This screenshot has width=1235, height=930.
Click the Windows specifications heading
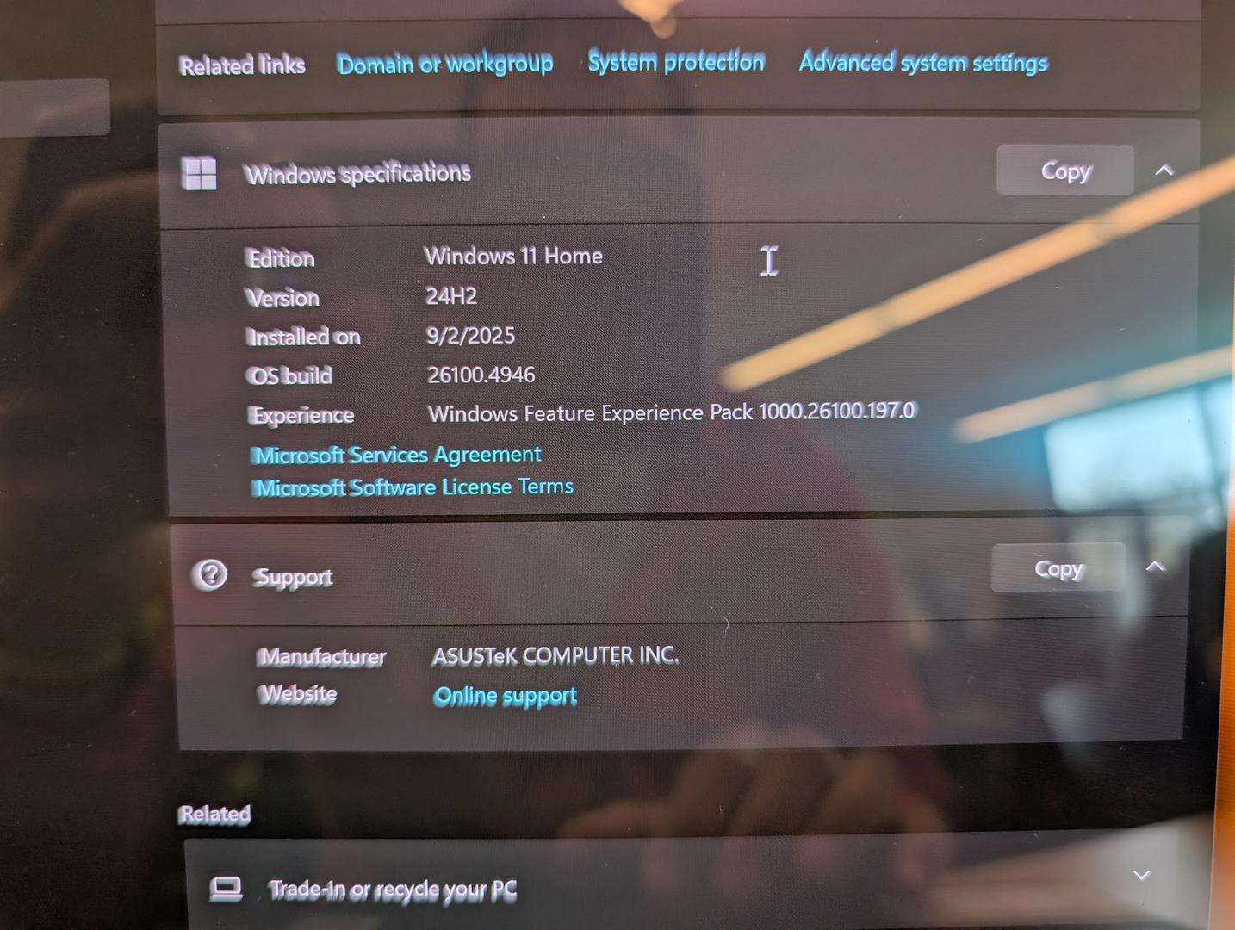(x=358, y=173)
